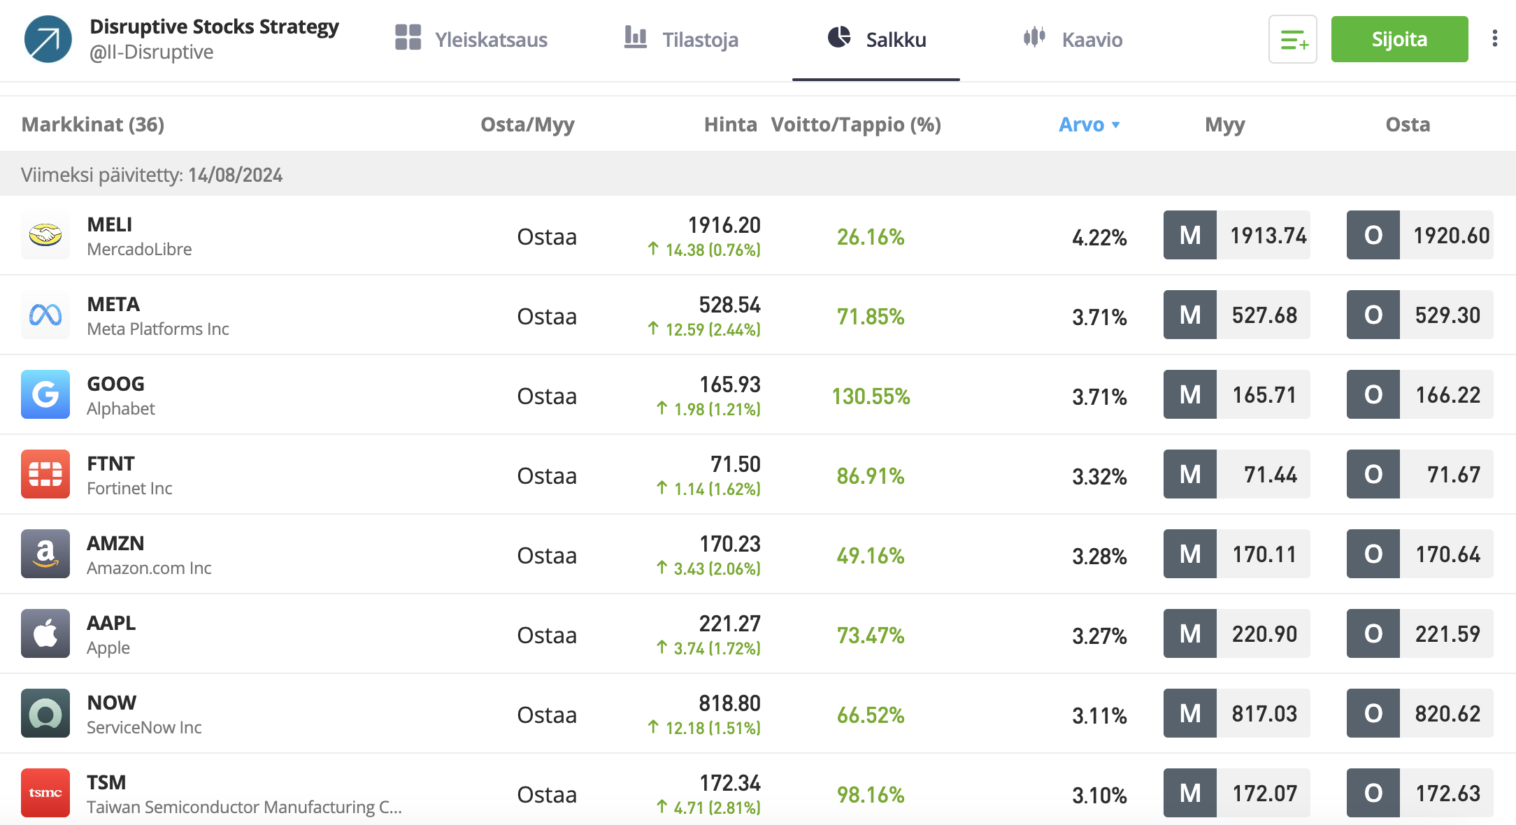Add strategy to watchlist icon button

coord(1293,39)
